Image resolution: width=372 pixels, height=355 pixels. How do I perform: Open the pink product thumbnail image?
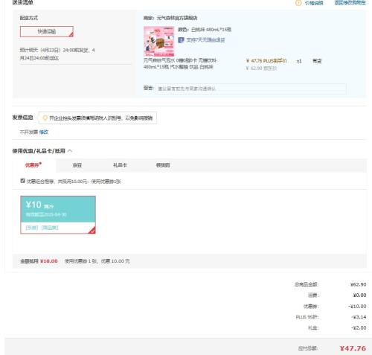(159, 42)
